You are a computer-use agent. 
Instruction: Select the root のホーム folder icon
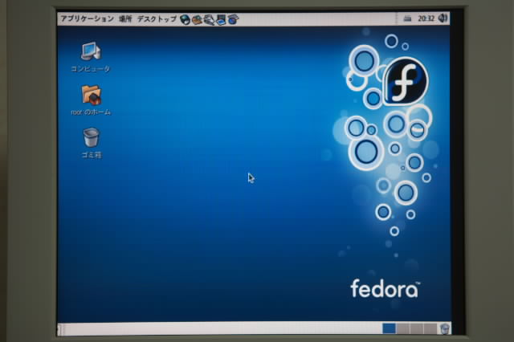(91, 100)
